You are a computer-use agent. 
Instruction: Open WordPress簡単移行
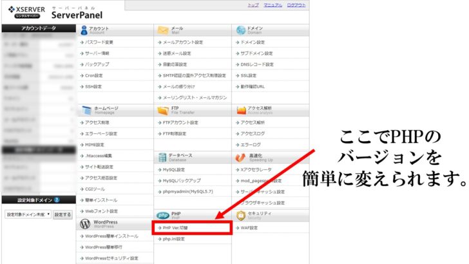tap(104, 247)
